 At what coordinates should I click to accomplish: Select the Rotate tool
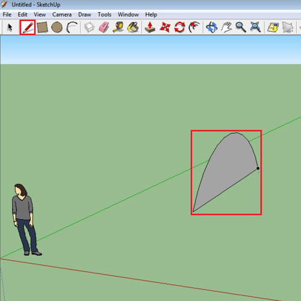pyautogui.click(x=179, y=27)
